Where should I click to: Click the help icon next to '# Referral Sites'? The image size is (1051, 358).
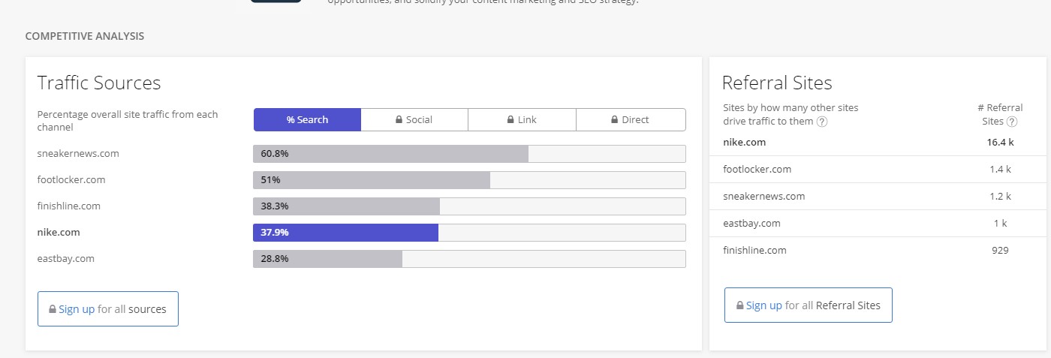pyautogui.click(x=1012, y=122)
